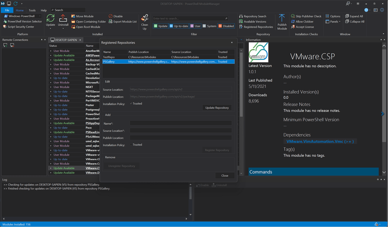Image resolution: width=388 pixels, height=227 pixels.
Task: Open PowerShell Version Selector
Action: [x=23, y=22]
